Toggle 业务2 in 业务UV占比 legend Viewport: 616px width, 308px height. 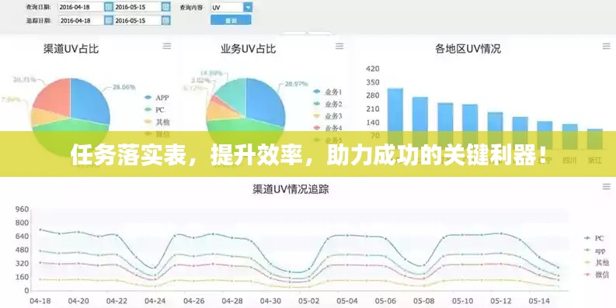tap(328, 105)
